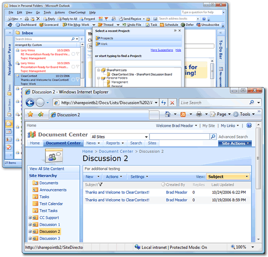Click Forward in the Outlook toolbar

click(x=87, y=19)
